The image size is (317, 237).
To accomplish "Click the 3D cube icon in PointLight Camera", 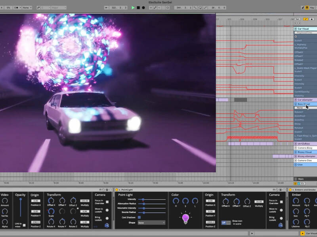I will pos(280,225).
